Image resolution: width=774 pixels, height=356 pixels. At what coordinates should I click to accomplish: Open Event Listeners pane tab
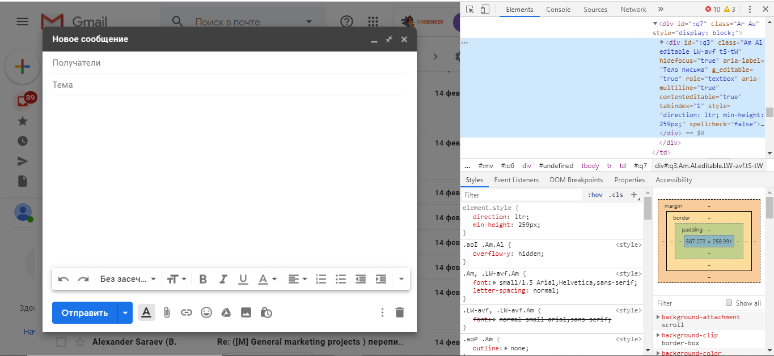[x=516, y=180]
